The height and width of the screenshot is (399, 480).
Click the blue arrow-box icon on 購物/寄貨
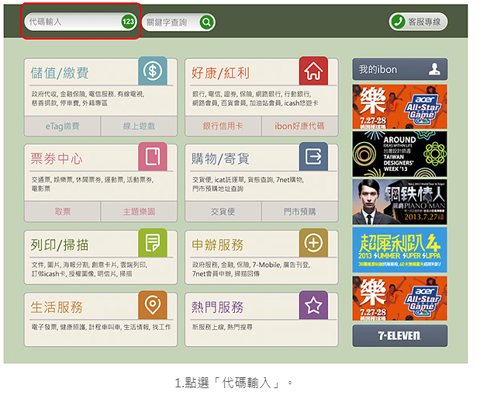click(x=313, y=157)
